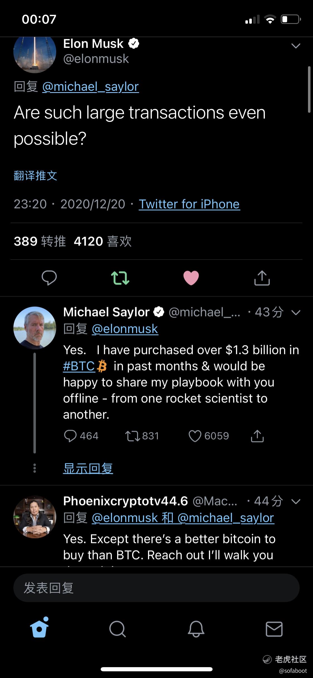Open replies to Michael Saylor's comment

(x=70, y=436)
